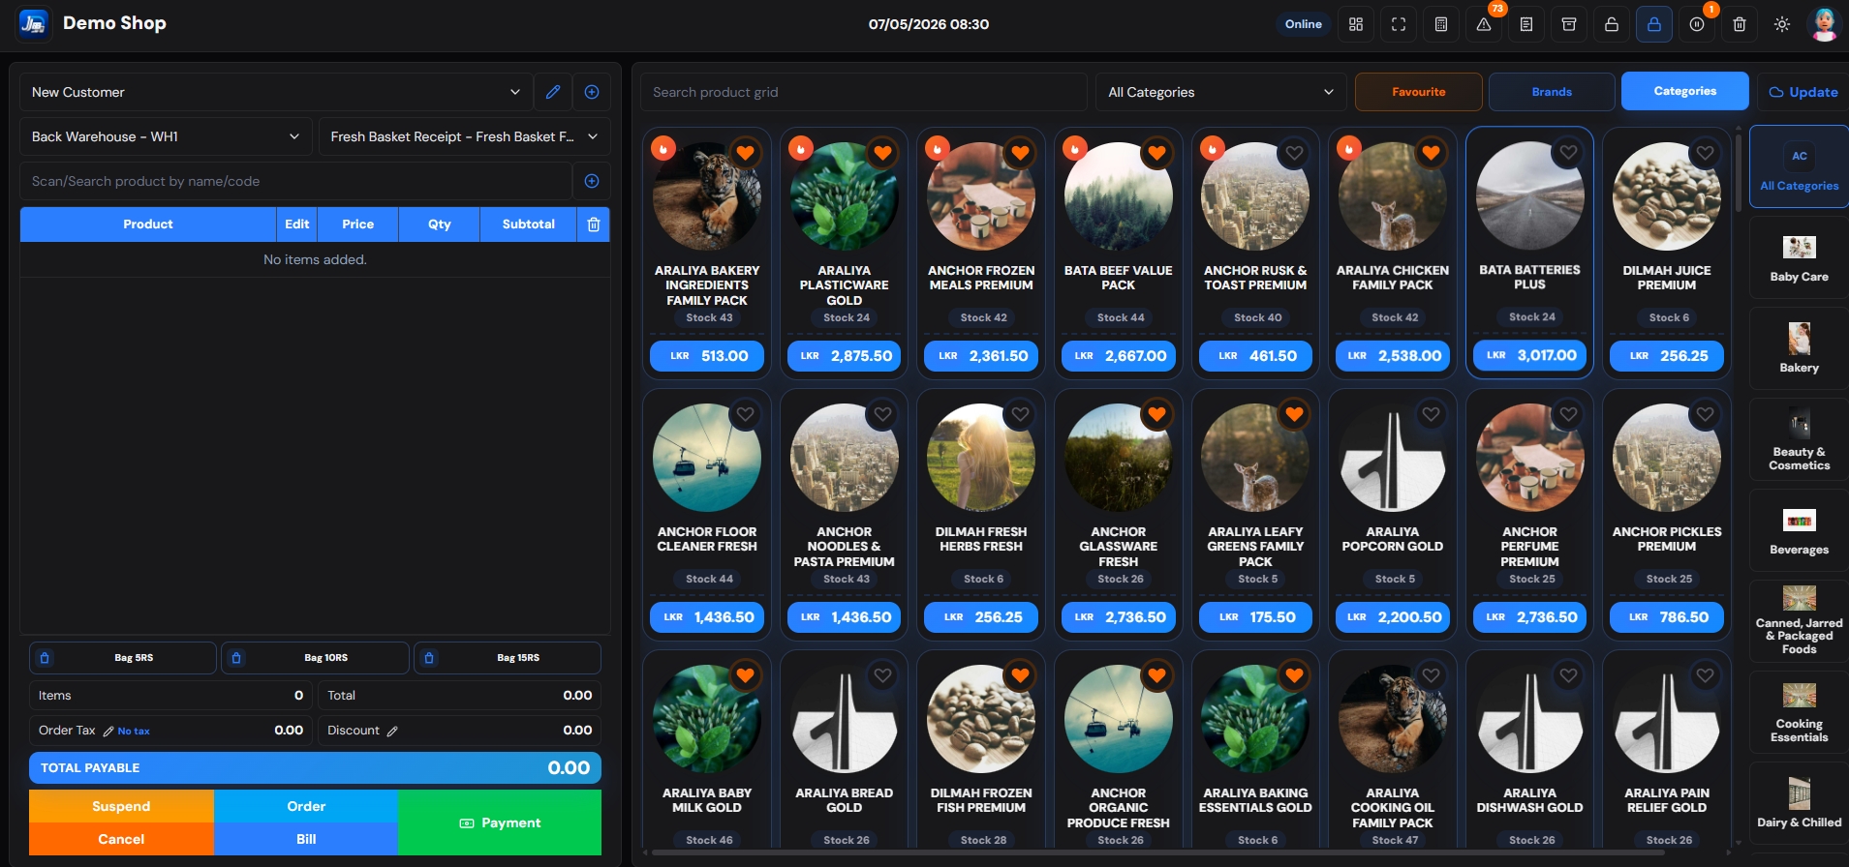Click the Suspend button
Viewport: 1849px width, 867px height.
(121, 806)
